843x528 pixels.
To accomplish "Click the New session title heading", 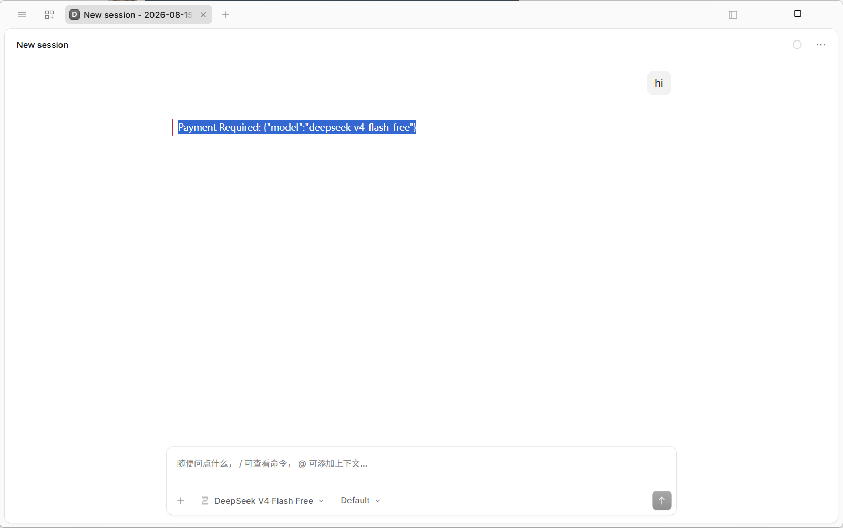I will click(x=43, y=45).
